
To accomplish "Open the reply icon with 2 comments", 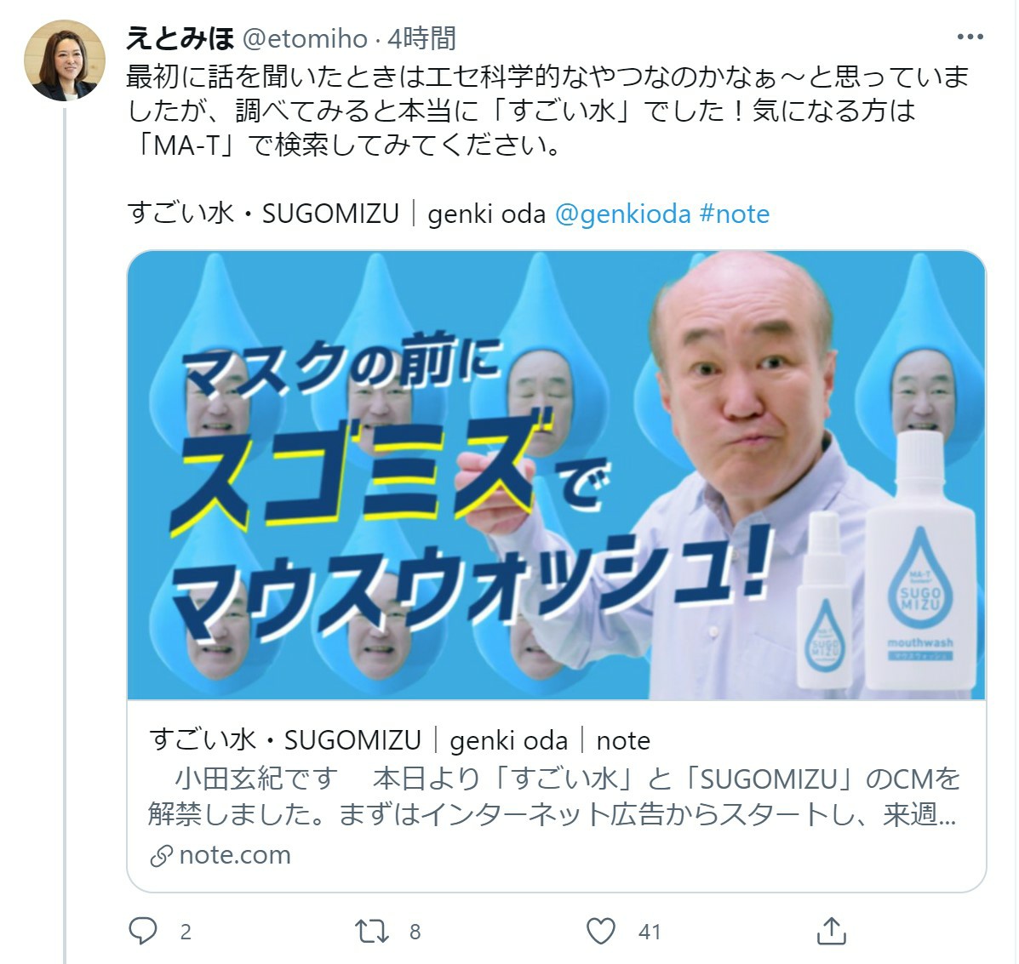I will 143,931.
